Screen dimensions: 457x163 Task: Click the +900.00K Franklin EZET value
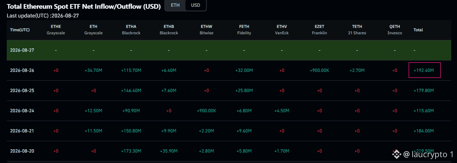(x=319, y=71)
